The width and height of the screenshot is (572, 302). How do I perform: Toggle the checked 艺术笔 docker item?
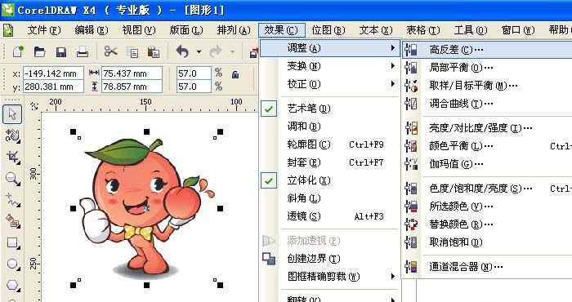pyautogui.click(x=269, y=109)
